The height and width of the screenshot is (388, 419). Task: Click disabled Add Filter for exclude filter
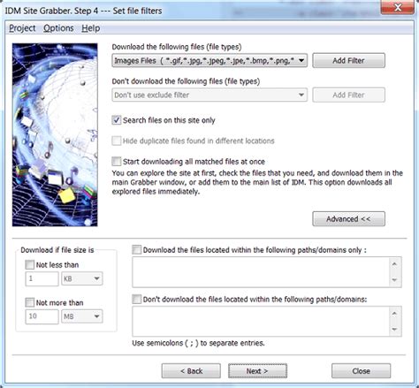(x=348, y=95)
